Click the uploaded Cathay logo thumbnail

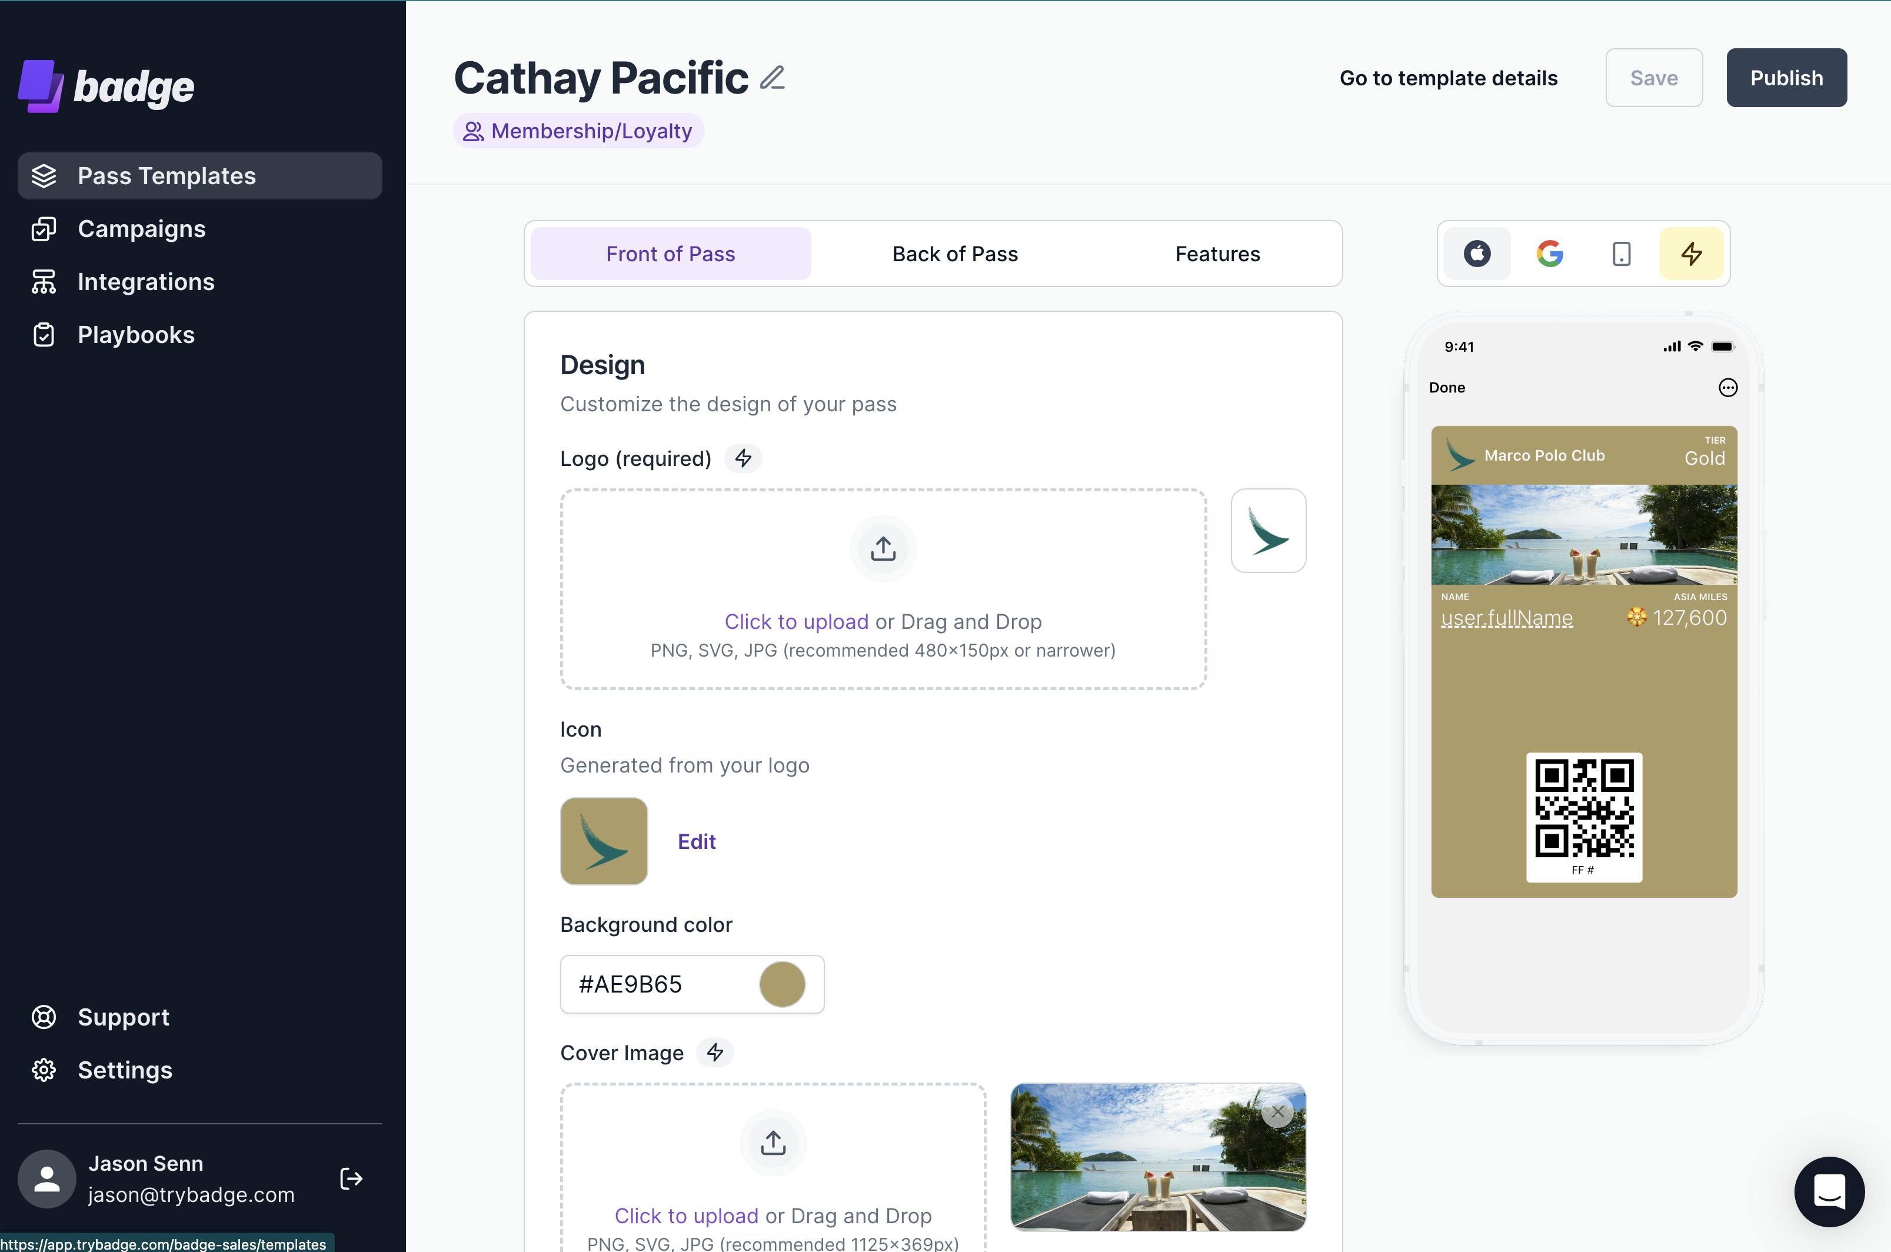(x=1268, y=531)
